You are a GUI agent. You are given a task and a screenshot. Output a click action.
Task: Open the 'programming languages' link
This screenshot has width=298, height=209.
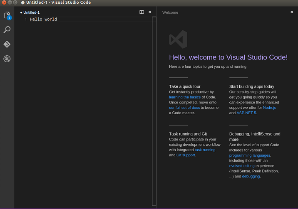[250, 155]
